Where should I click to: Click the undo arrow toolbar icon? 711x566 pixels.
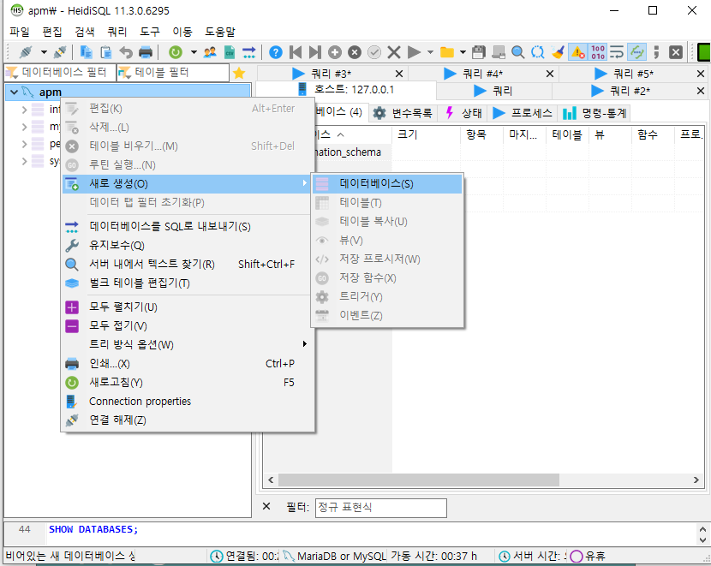pyautogui.click(x=126, y=52)
